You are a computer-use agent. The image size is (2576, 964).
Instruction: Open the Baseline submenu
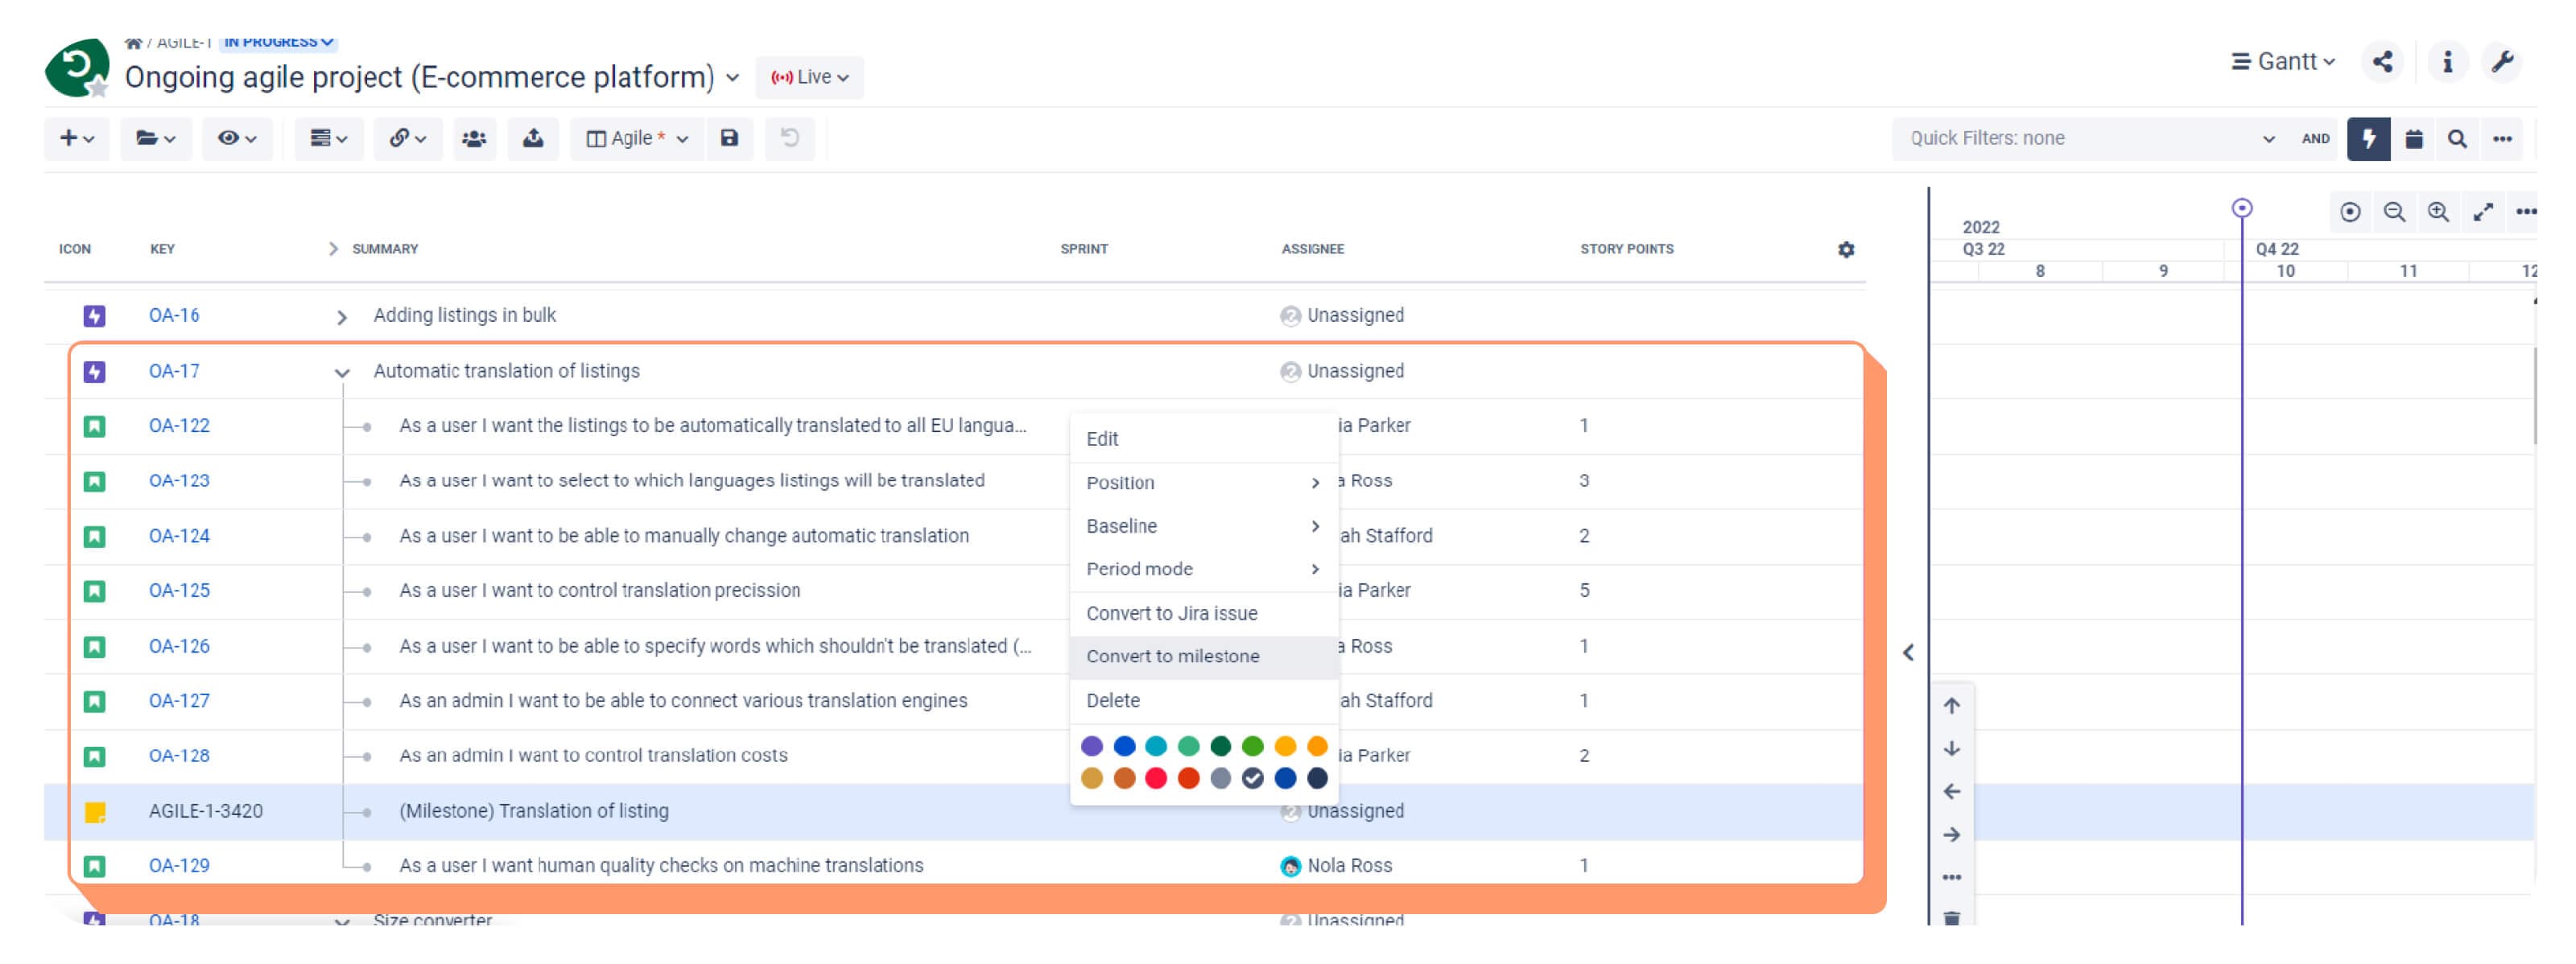(1204, 526)
